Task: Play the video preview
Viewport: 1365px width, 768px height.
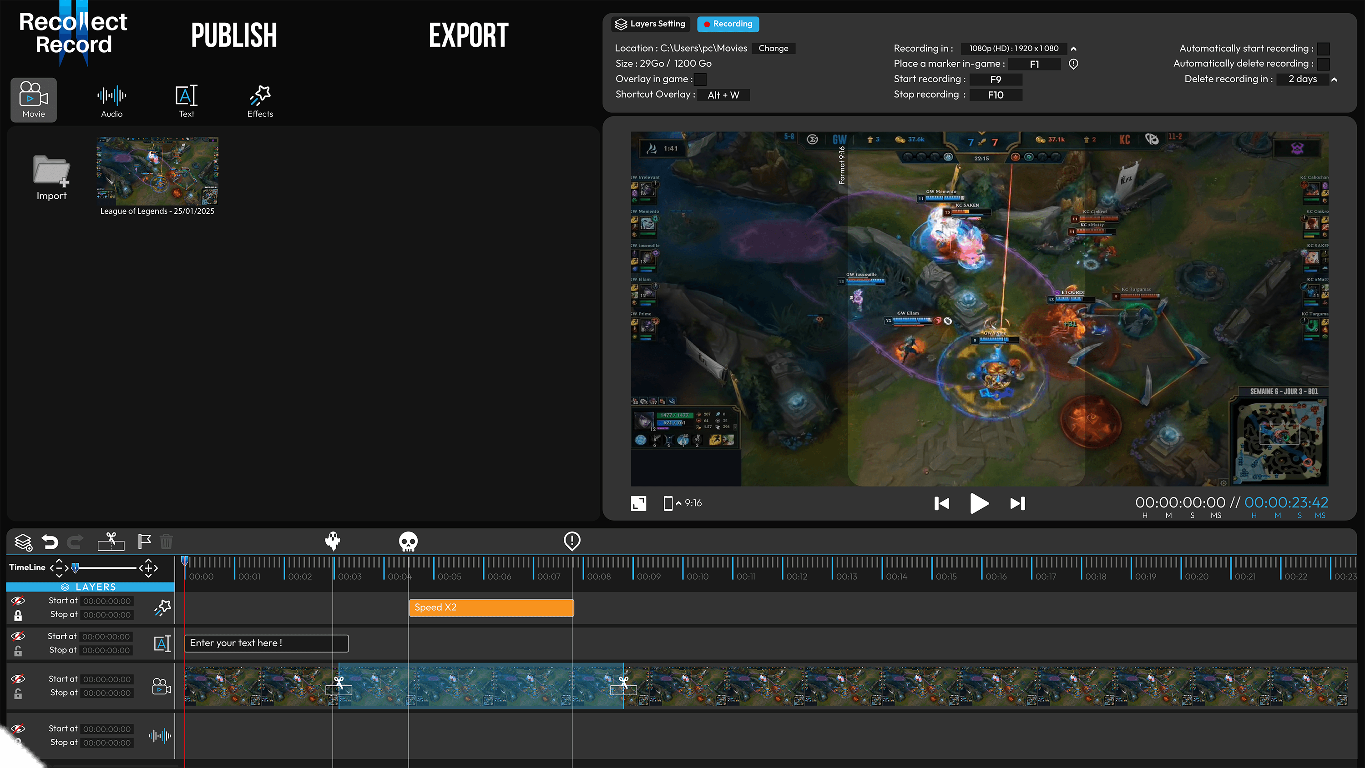Action: (x=979, y=503)
